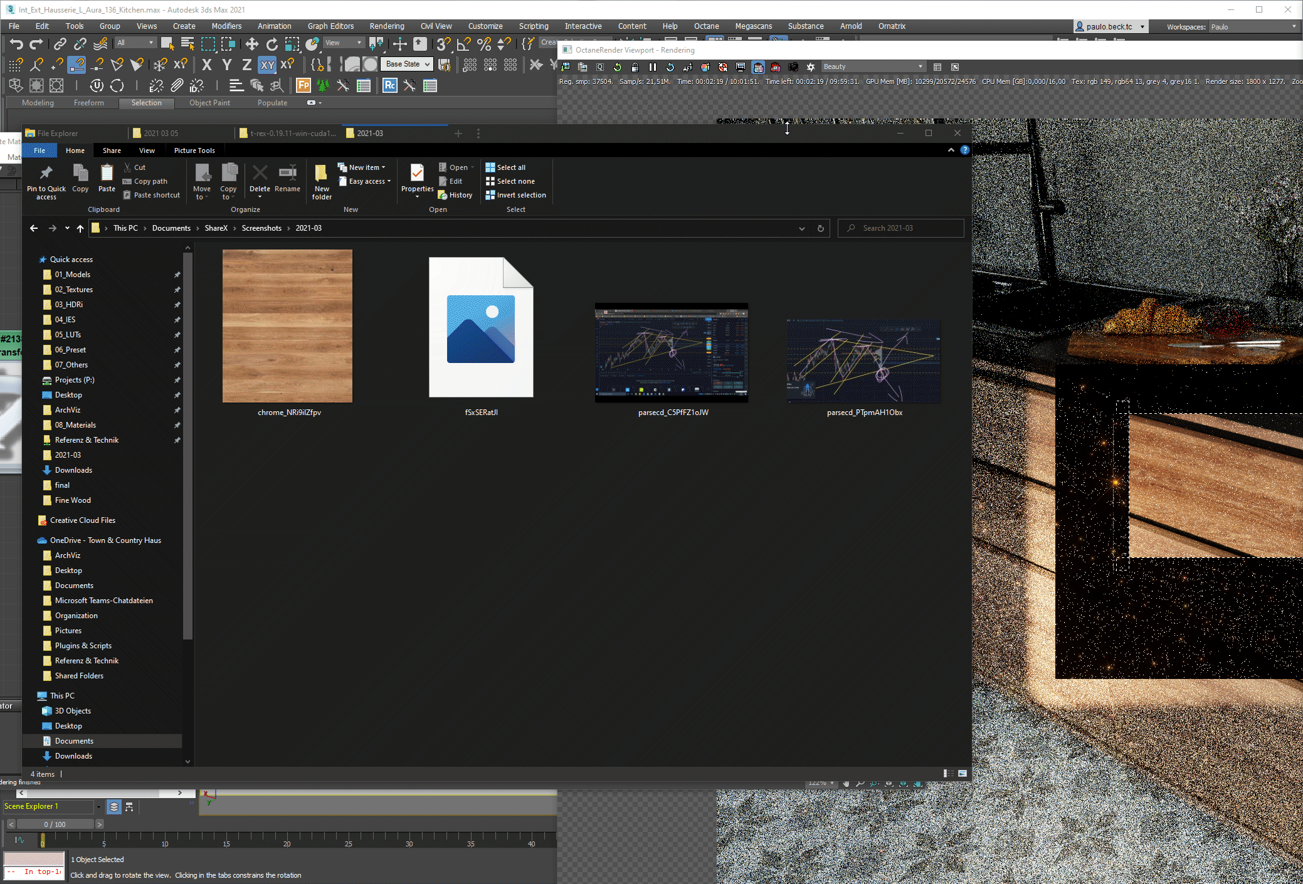
Task: Click the timeline frame slider 0 / 100
Action: click(x=55, y=824)
